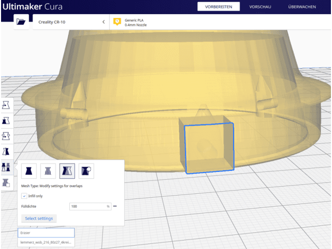This screenshot has width=332, height=249.
Task: Click the Fülldichte value field
Action: (x=90, y=206)
